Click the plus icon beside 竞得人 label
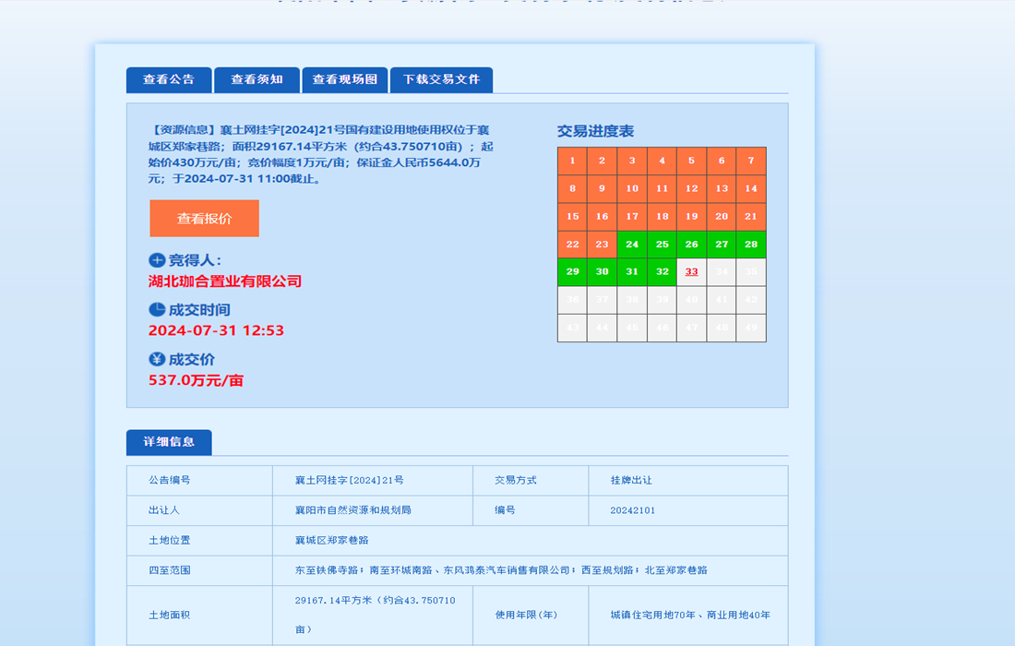The image size is (1015, 646). pyautogui.click(x=158, y=257)
